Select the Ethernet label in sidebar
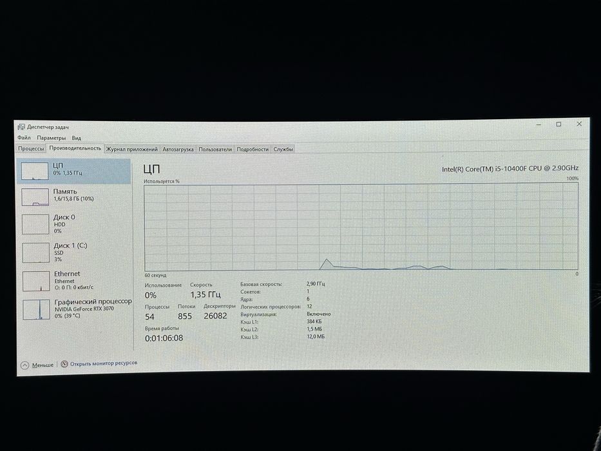This screenshot has width=601, height=451. coord(67,273)
